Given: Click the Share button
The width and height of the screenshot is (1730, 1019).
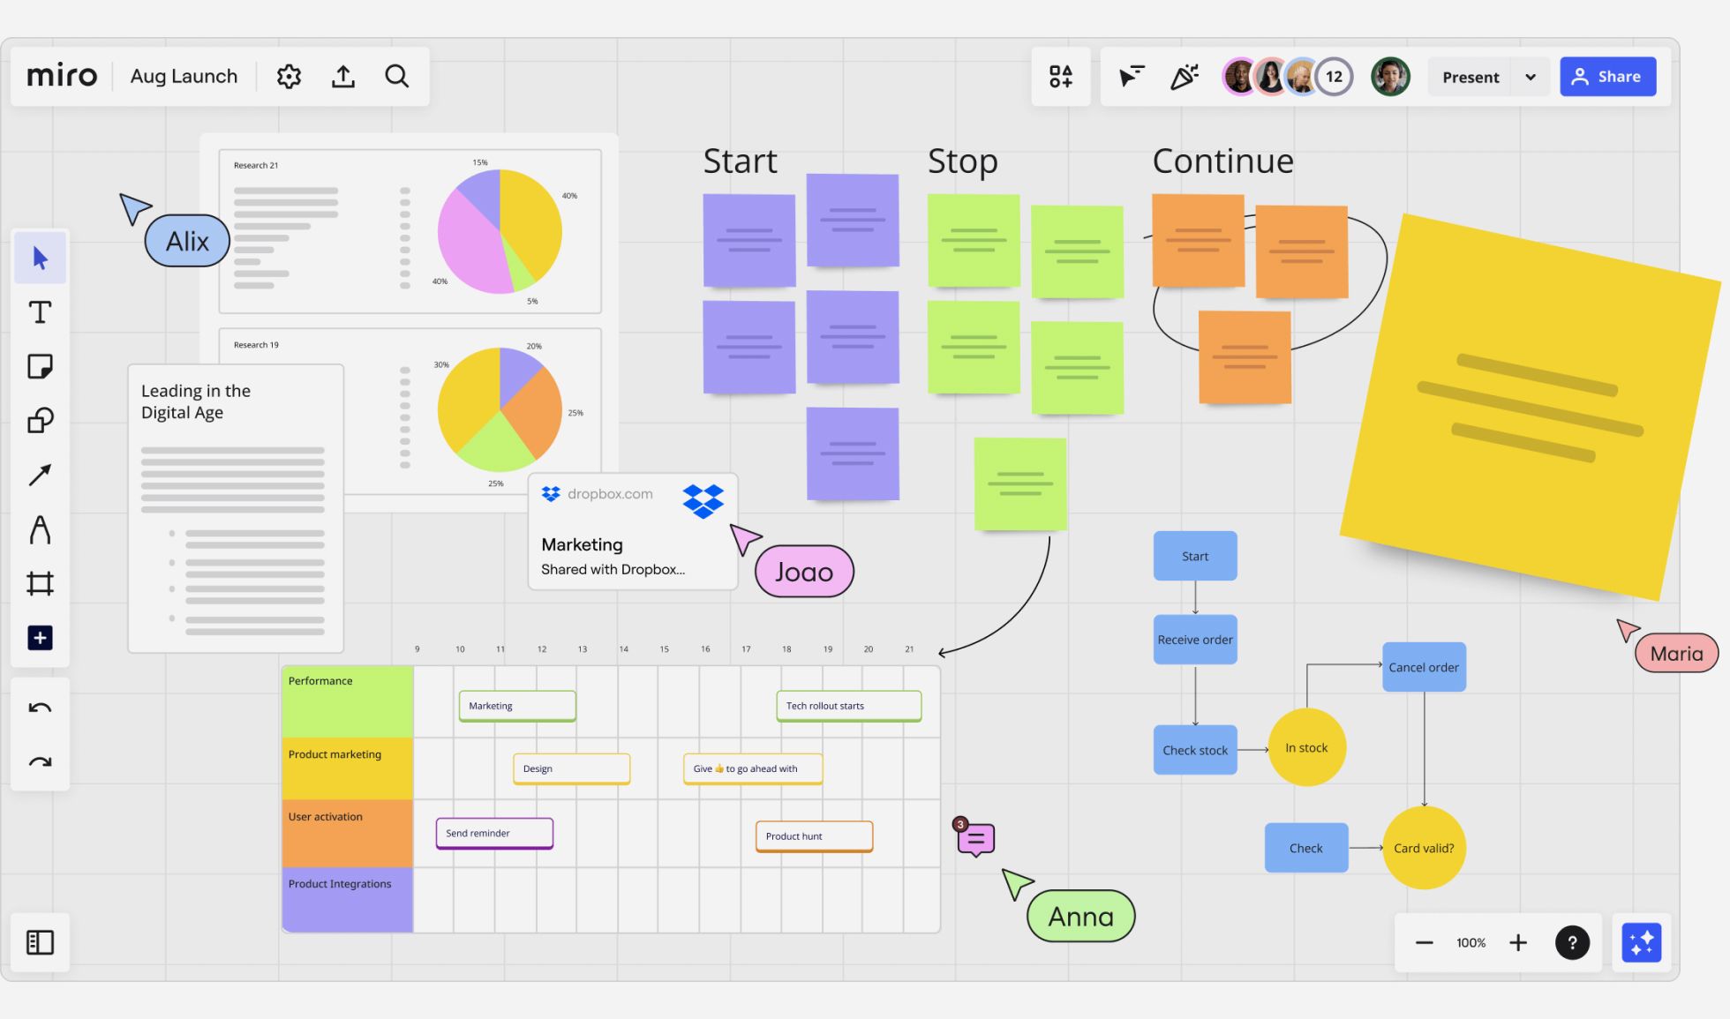Looking at the screenshot, I should [1607, 77].
